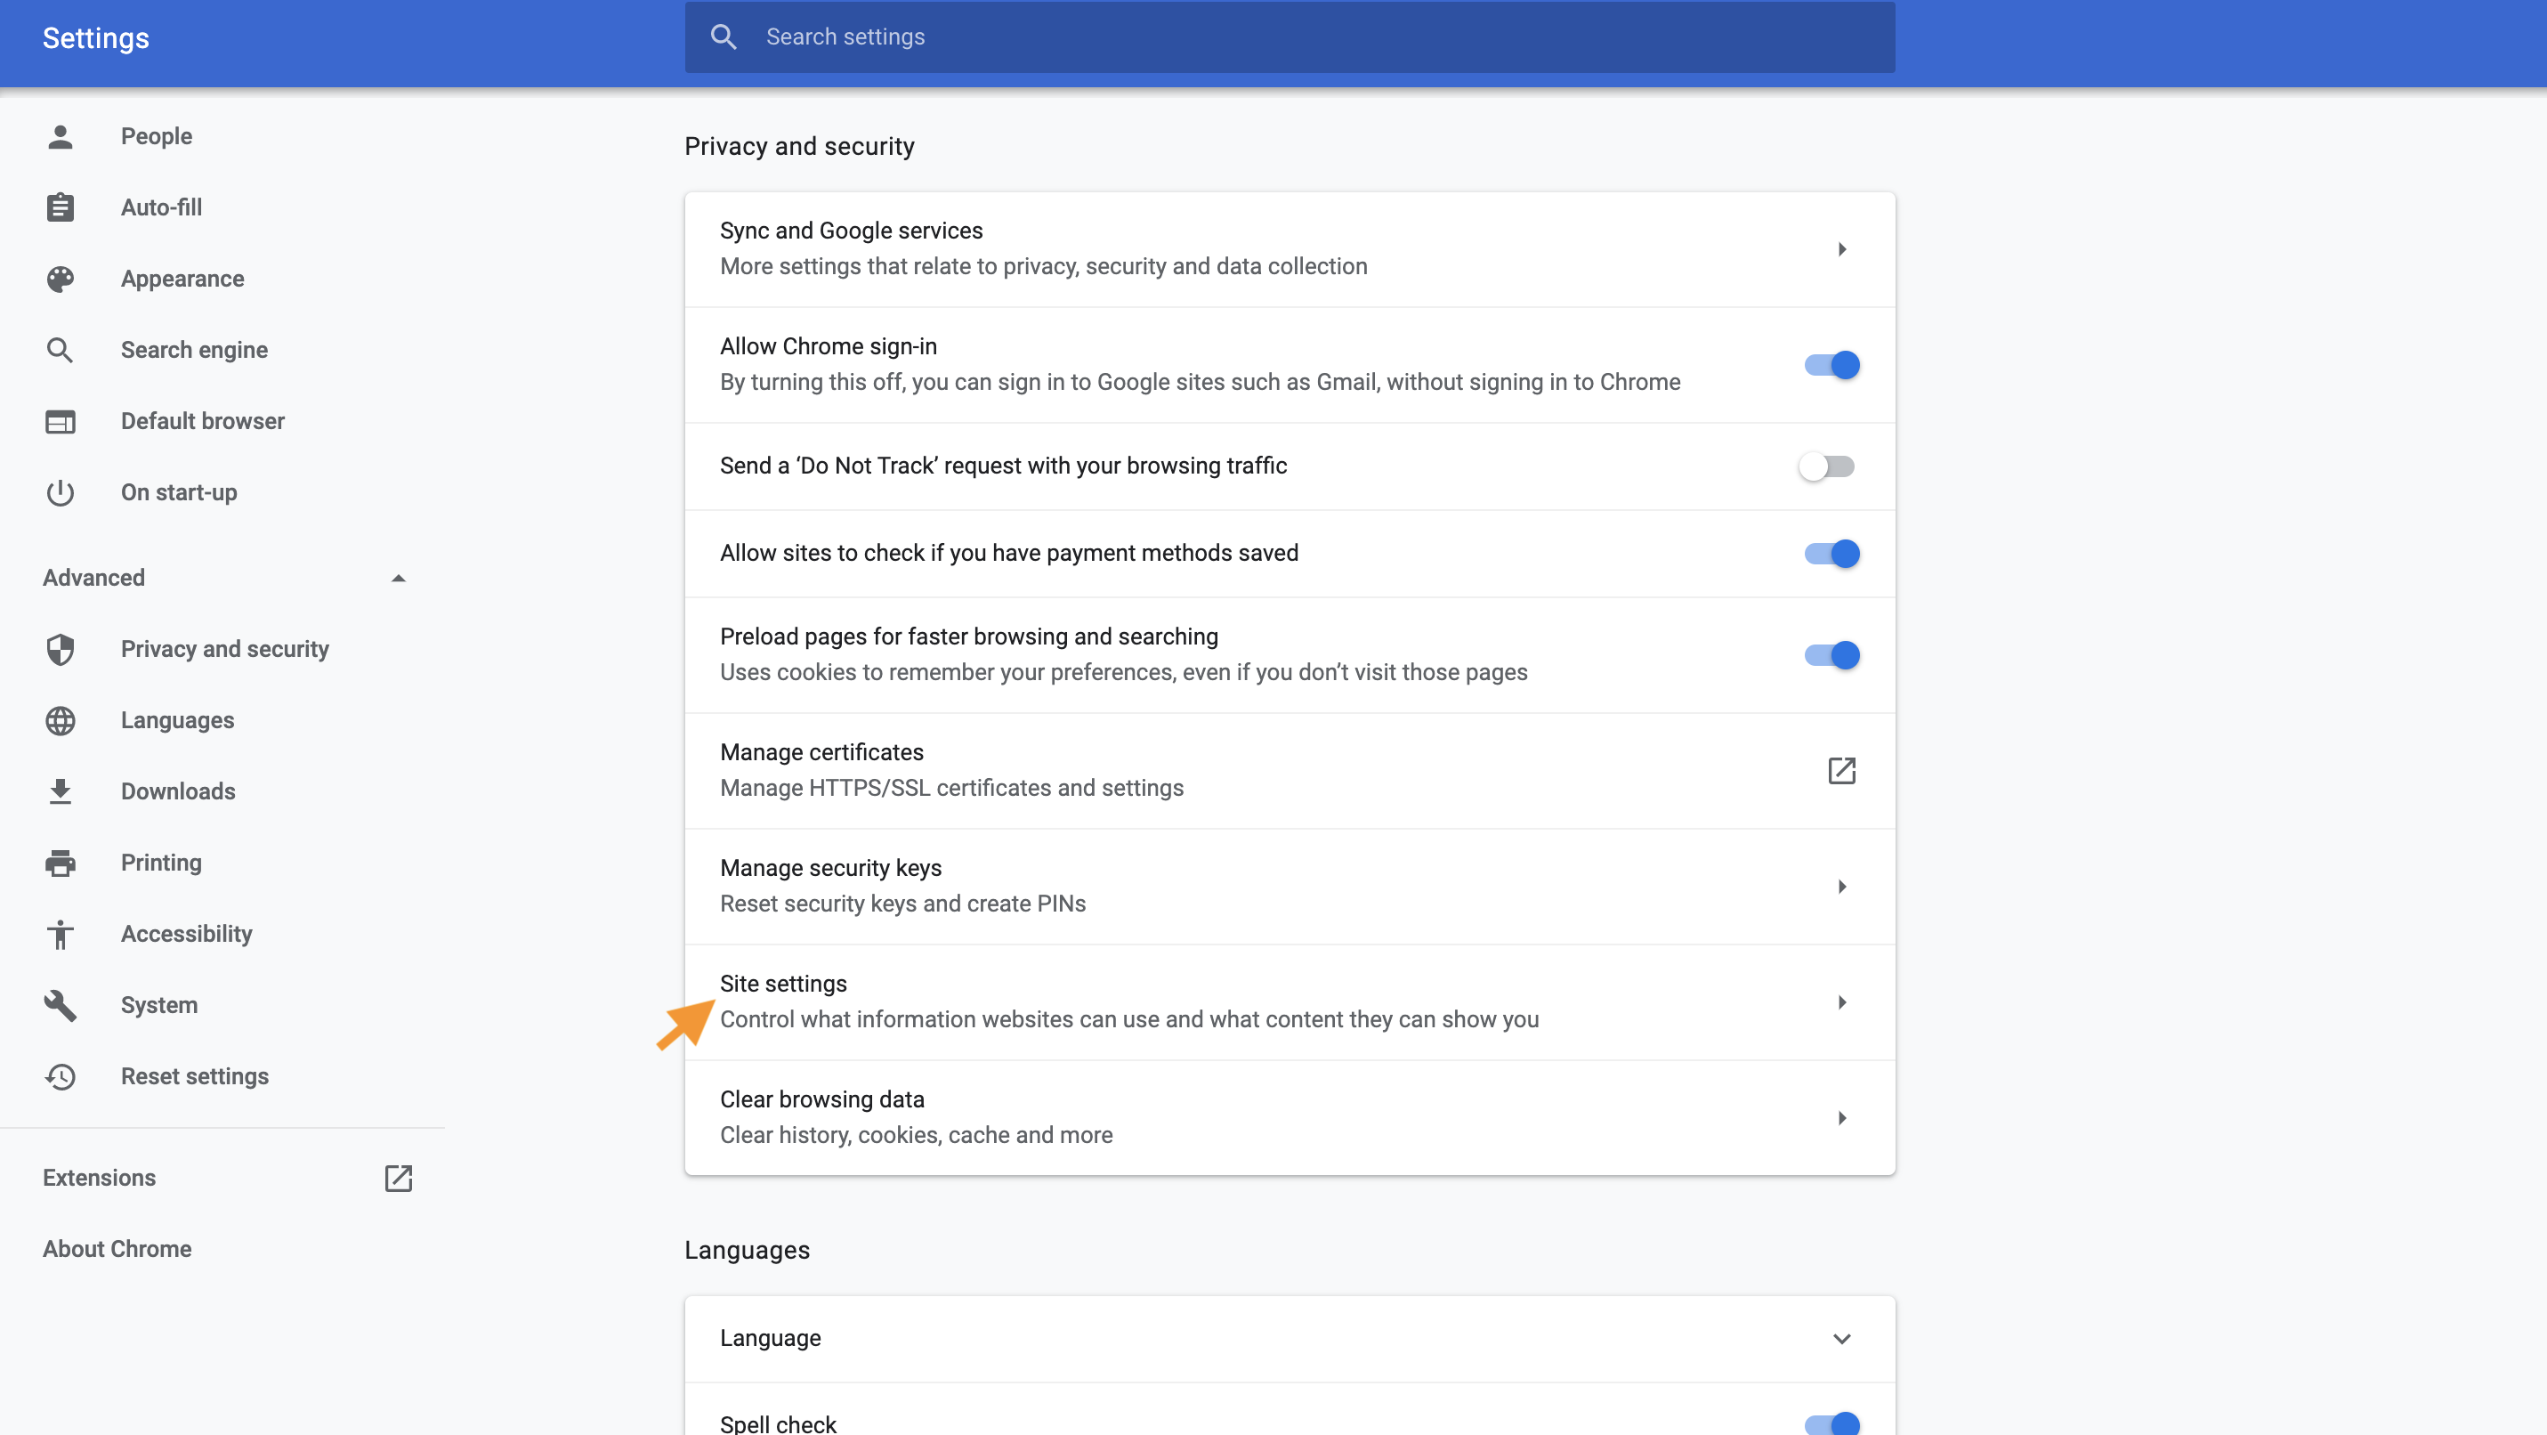Click the Downloads arrow icon

(61, 791)
